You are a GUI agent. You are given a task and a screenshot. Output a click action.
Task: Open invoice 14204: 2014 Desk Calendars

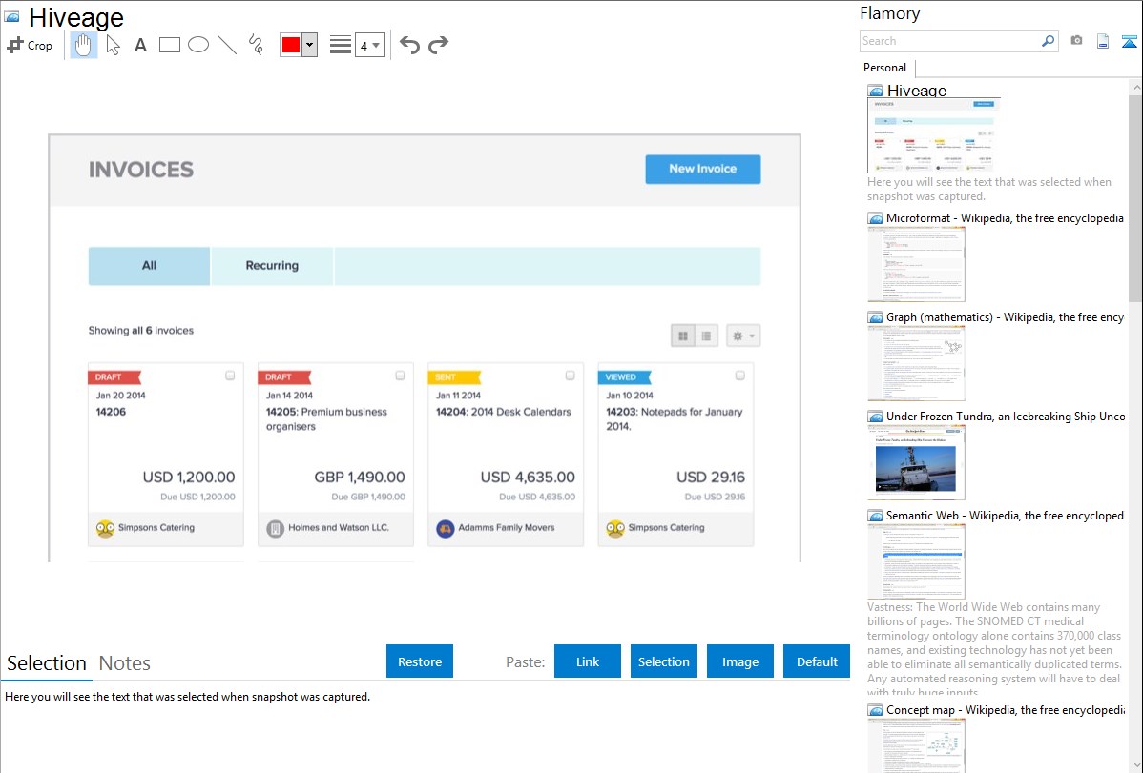coord(504,412)
